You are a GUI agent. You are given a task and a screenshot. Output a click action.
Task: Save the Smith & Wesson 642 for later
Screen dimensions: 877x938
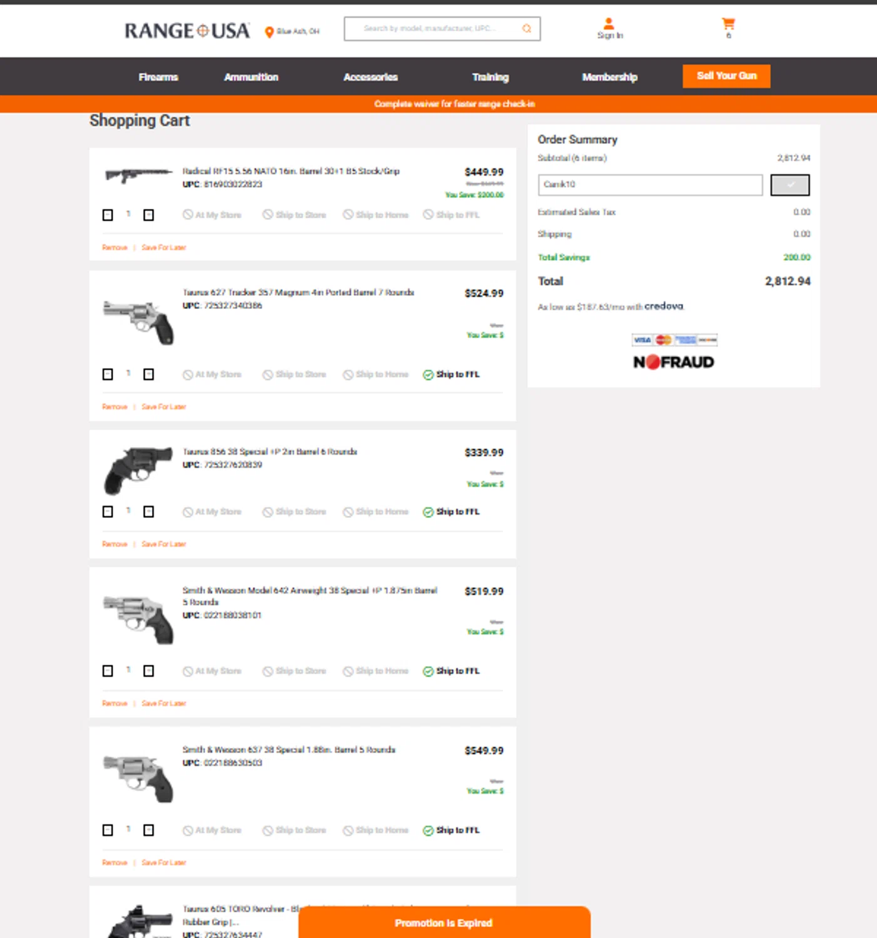164,703
